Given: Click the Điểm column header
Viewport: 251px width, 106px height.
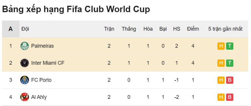Looking at the screenshot, I should point(193,29).
